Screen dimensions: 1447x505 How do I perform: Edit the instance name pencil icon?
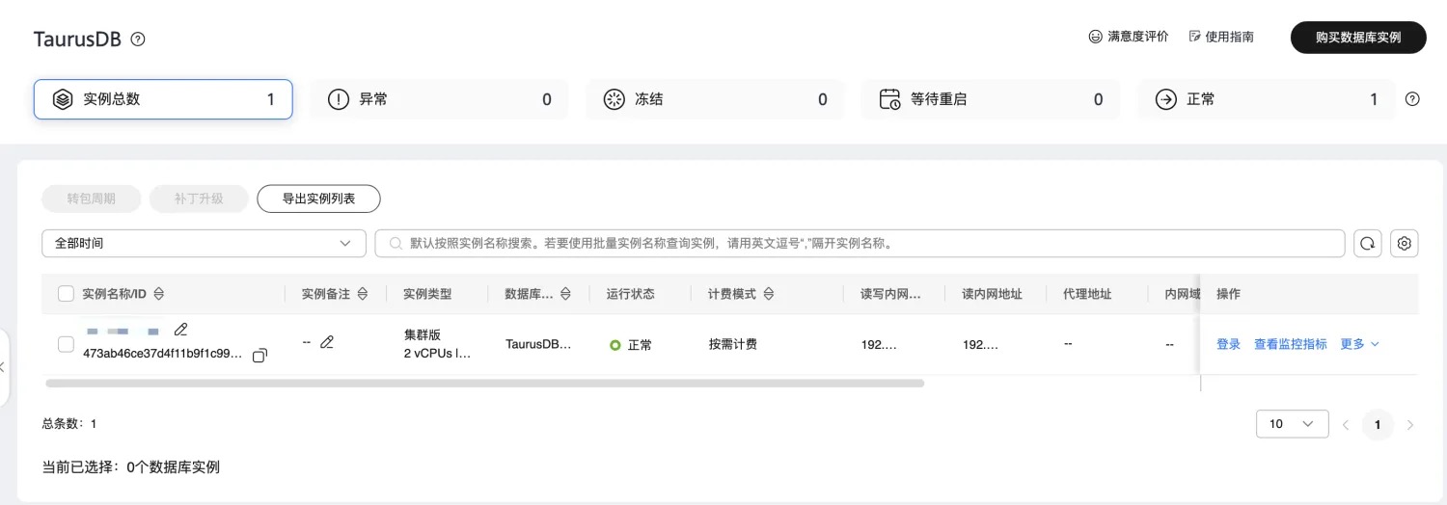coord(180,331)
